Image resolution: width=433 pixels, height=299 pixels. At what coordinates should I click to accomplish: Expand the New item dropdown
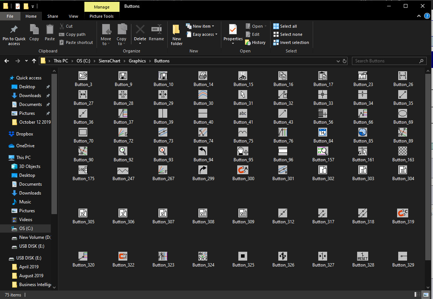(x=200, y=26)
